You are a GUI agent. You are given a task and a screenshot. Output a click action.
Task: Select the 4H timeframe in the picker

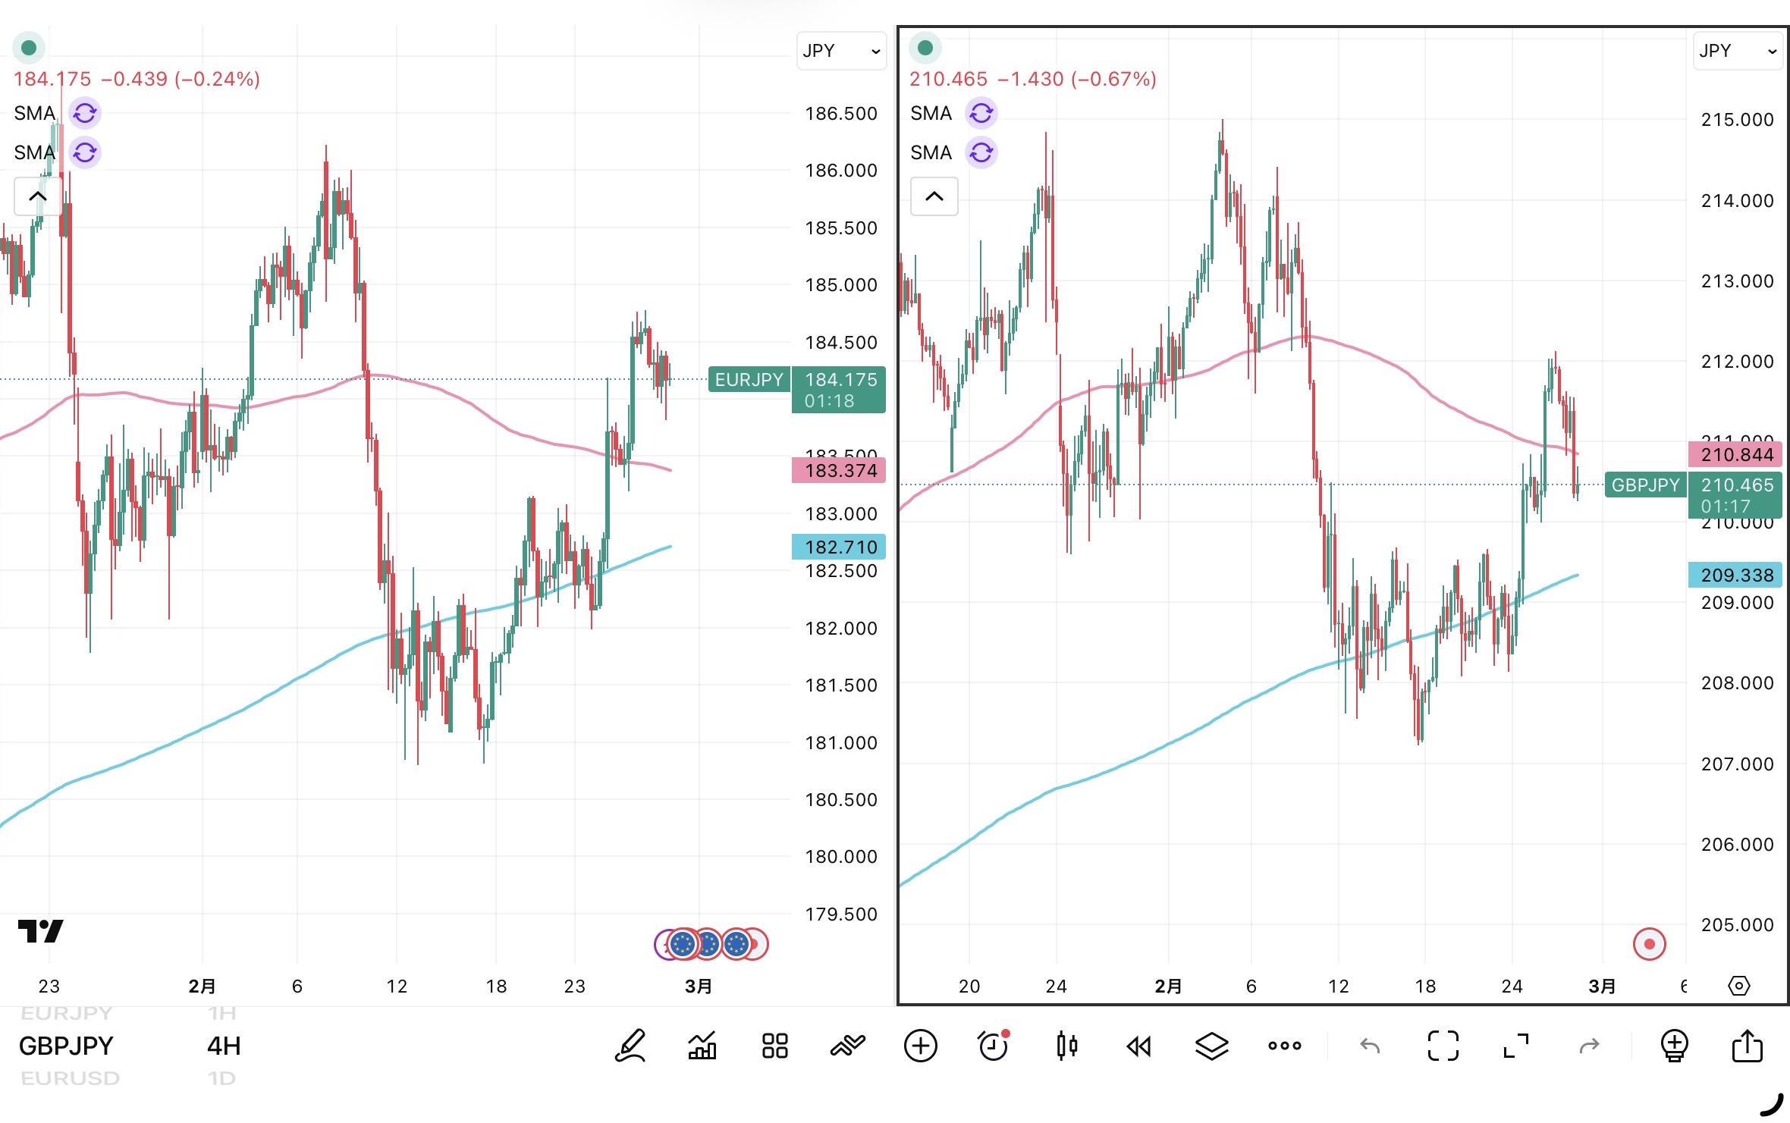[x=224, y=1046]
